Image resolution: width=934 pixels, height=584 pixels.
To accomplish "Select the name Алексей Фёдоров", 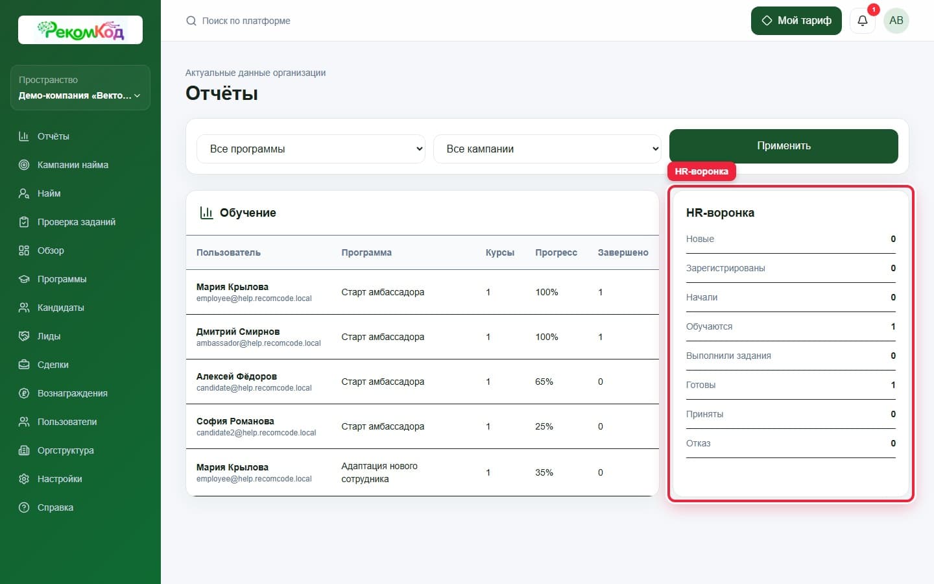I will [237, 376].
